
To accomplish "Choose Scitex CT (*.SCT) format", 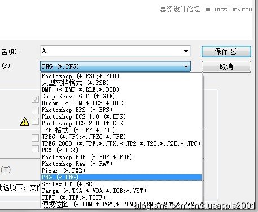I will pos(121,184).
